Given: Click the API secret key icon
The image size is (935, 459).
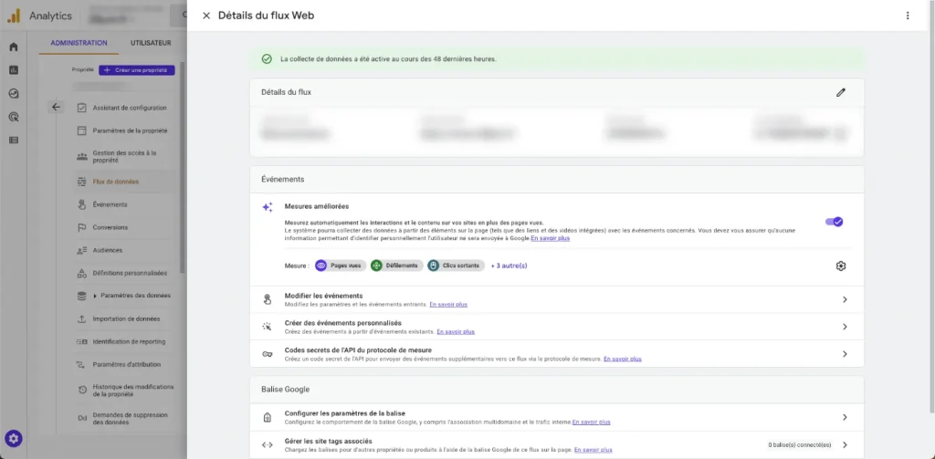Looking at the screenshot, I should pos(268,354).
